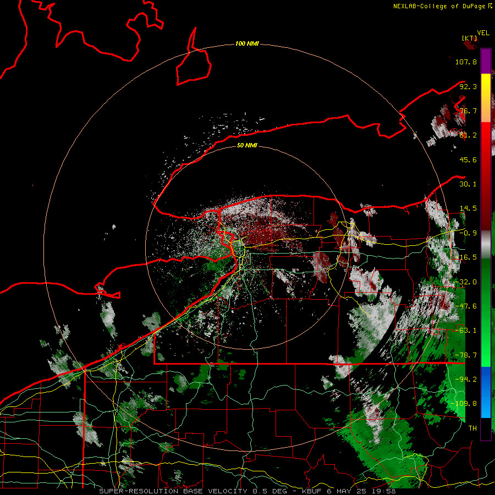Select the 107.8 value on velocity scale
Viewport: 495px width, 495px height.
(466, 62)
